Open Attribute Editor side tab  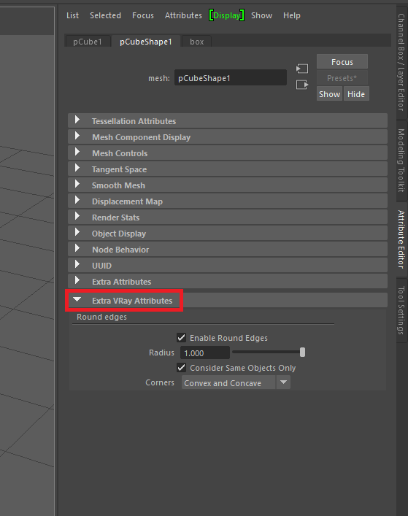[401, 239]
